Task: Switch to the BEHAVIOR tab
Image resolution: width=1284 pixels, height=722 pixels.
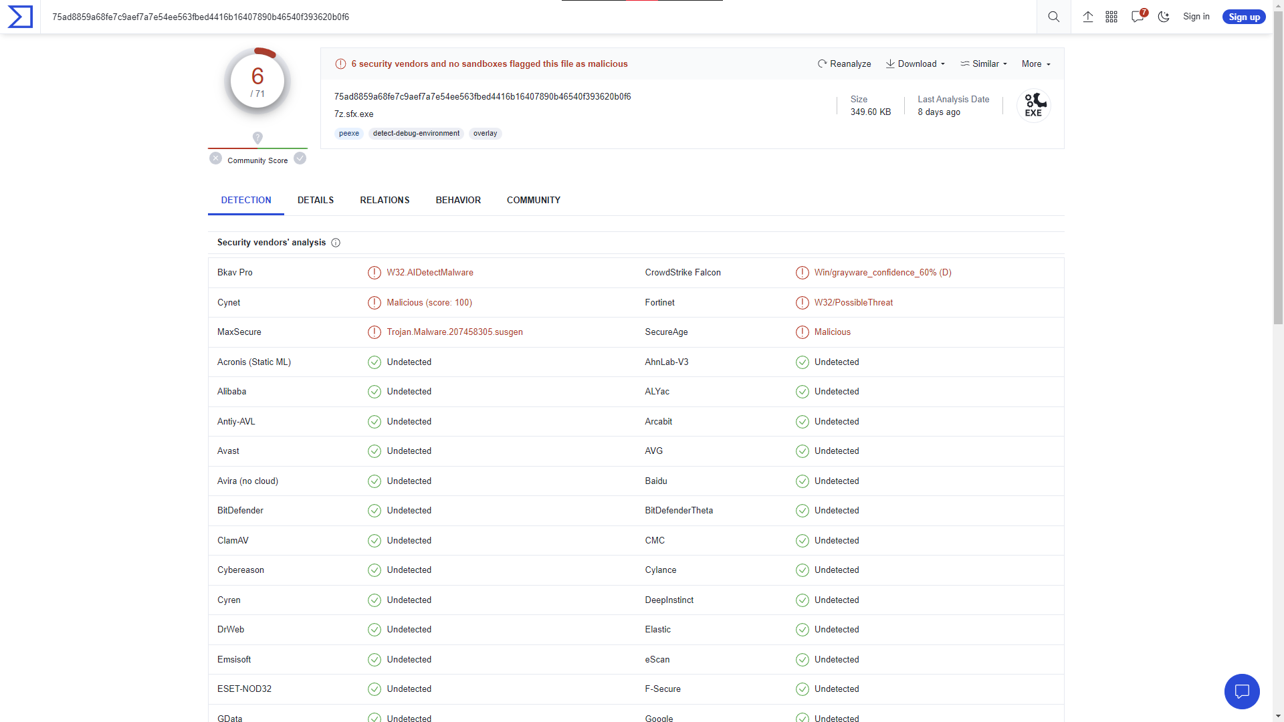Action: [x=457, y=200]
